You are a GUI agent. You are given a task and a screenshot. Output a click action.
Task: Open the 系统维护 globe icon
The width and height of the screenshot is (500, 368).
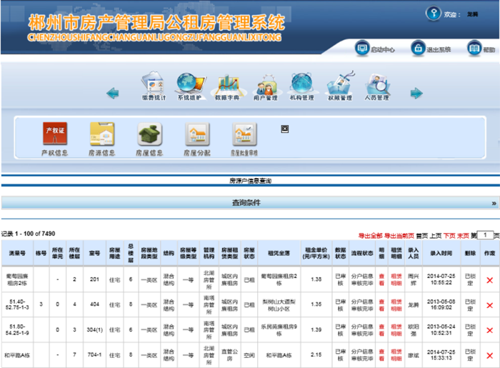[189, 84]
